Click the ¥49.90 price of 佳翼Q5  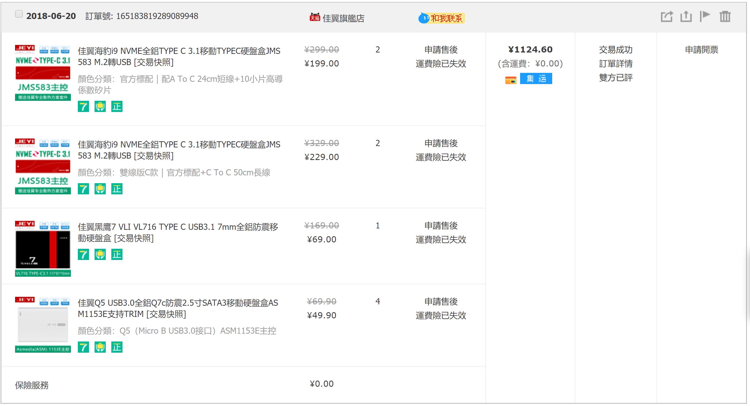point(321,315)
